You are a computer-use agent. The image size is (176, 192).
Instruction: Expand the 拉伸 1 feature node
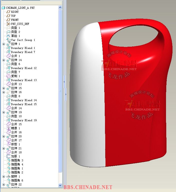[x=3, y=44]
